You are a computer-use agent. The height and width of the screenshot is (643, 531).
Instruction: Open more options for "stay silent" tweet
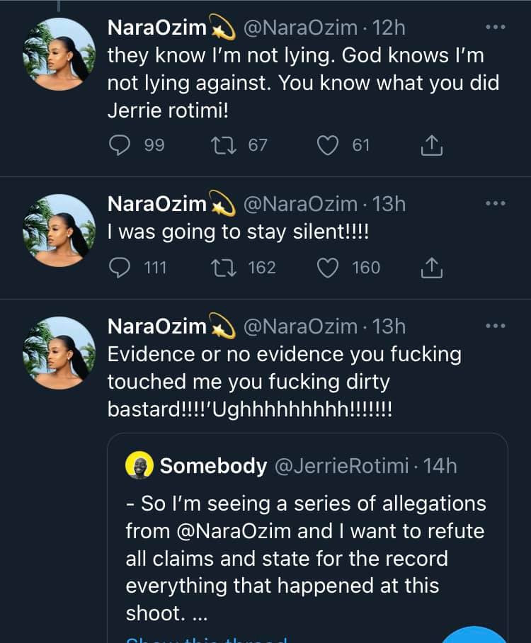(495, 203)
